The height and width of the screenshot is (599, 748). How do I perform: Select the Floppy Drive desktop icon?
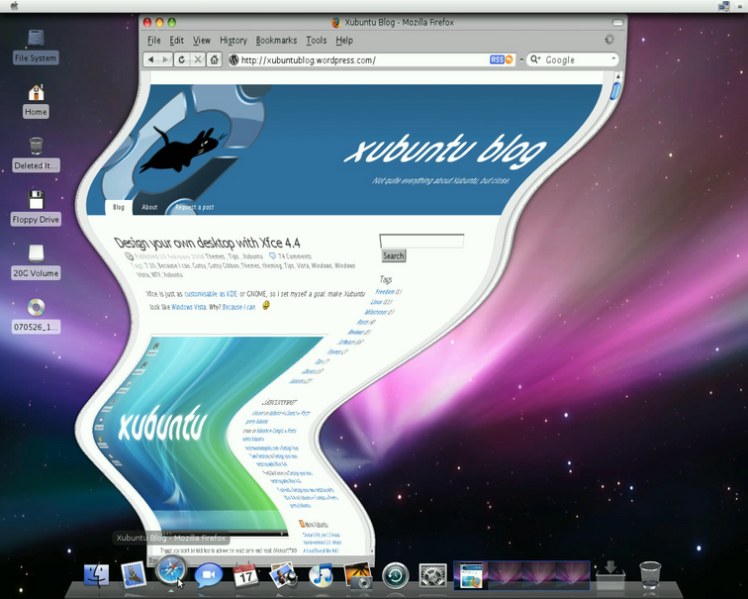tap(36, 208)
